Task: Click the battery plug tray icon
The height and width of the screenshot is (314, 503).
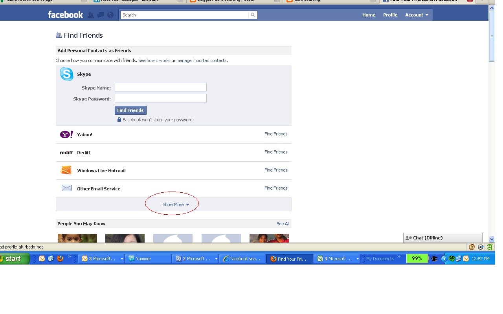Action: tap(434, 259)
